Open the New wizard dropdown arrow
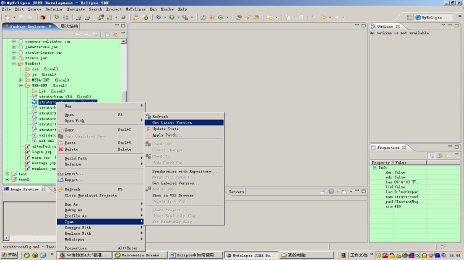Viewport: 464px width, 260px height. (14, 17)
